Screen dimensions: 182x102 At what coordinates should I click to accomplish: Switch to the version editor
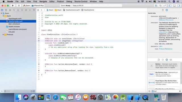click(x=165, y=6)
